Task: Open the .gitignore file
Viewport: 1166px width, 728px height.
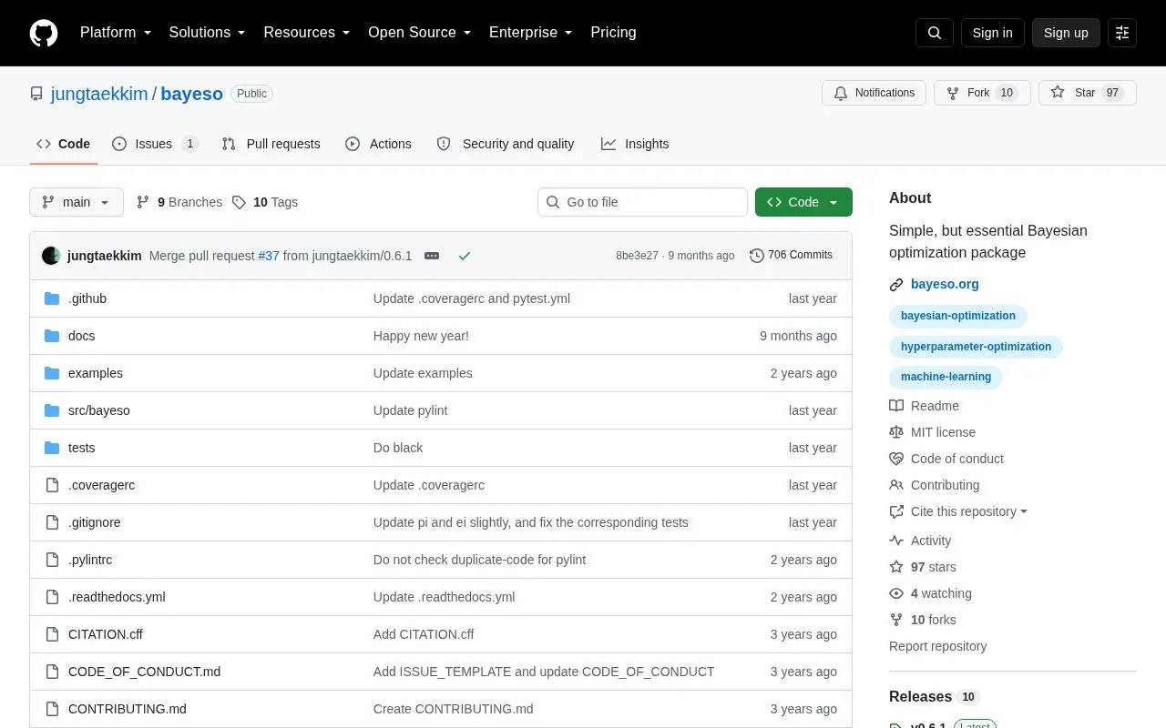Action: click(95, 522)
